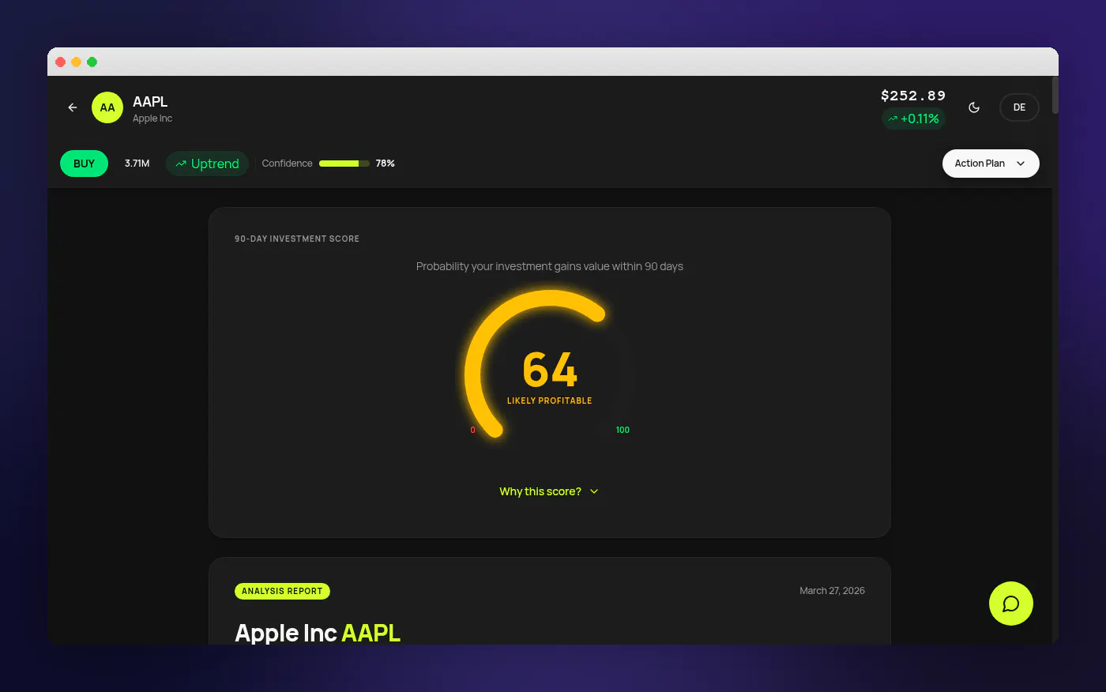Click the Uptrend indicator pill
This screenshot has height=692, width=1106.
pos(207,164)
